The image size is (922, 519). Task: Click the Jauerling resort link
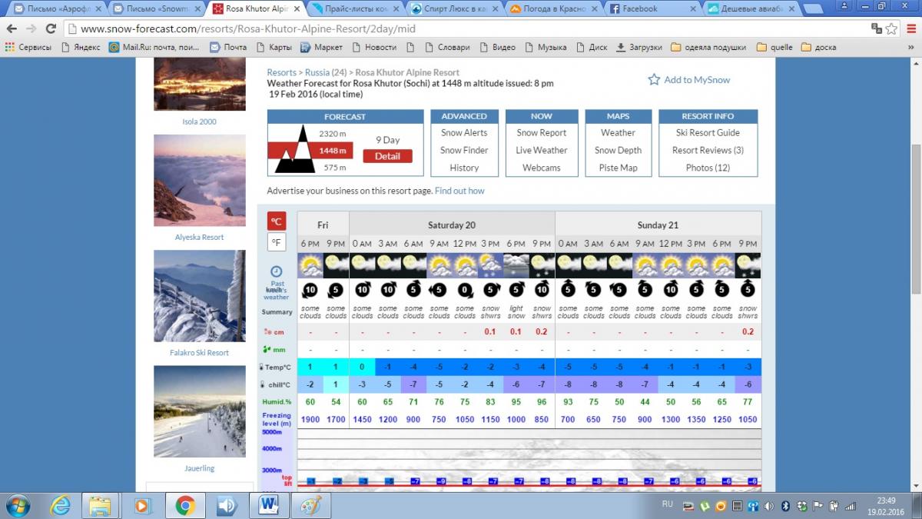(199, 468)
